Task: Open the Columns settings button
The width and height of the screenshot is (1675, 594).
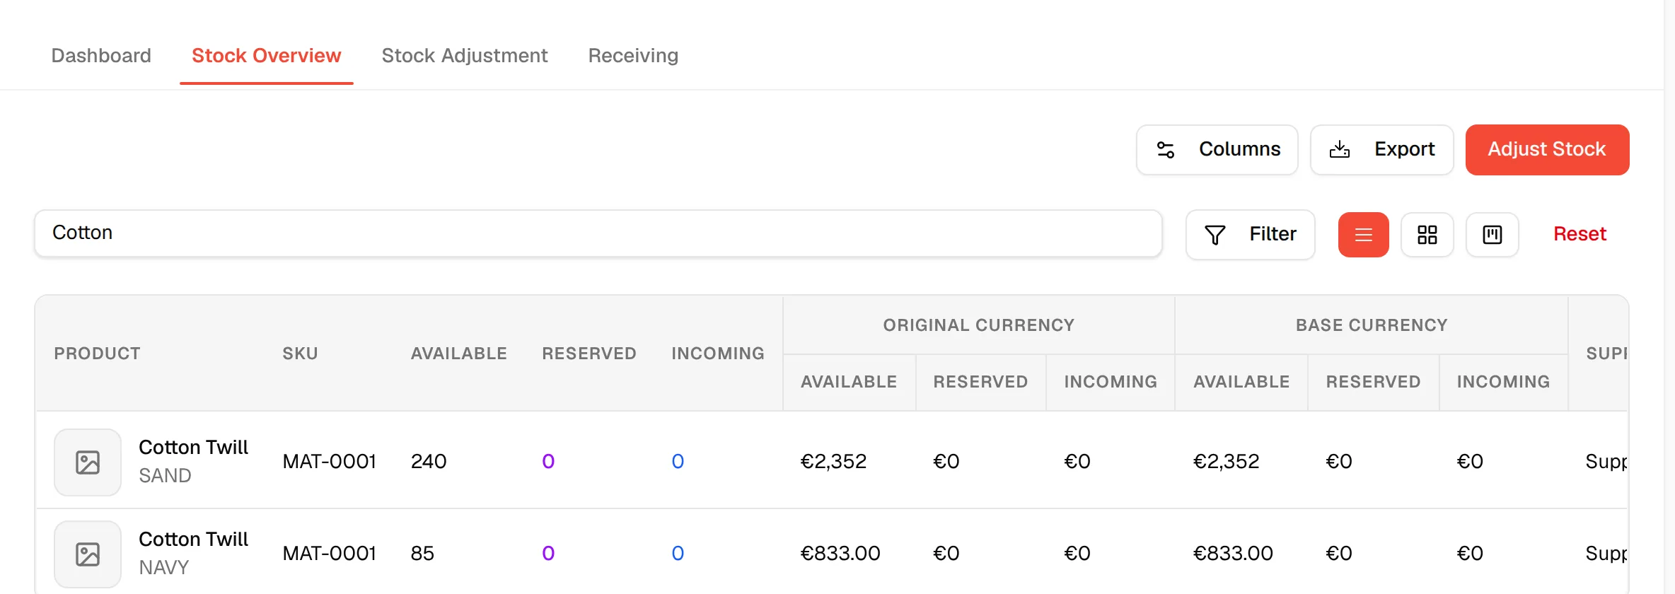Action: (1217, 150)
